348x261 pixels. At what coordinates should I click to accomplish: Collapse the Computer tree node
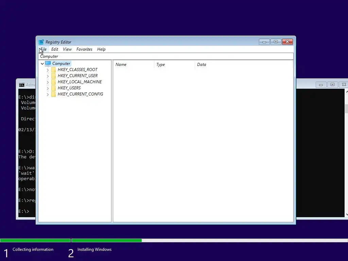click(42, 64)
